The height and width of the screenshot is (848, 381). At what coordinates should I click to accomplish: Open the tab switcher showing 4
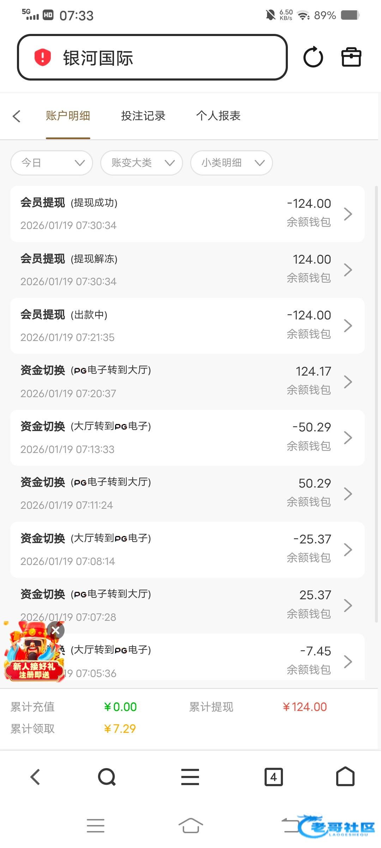(x=273, y=777)
